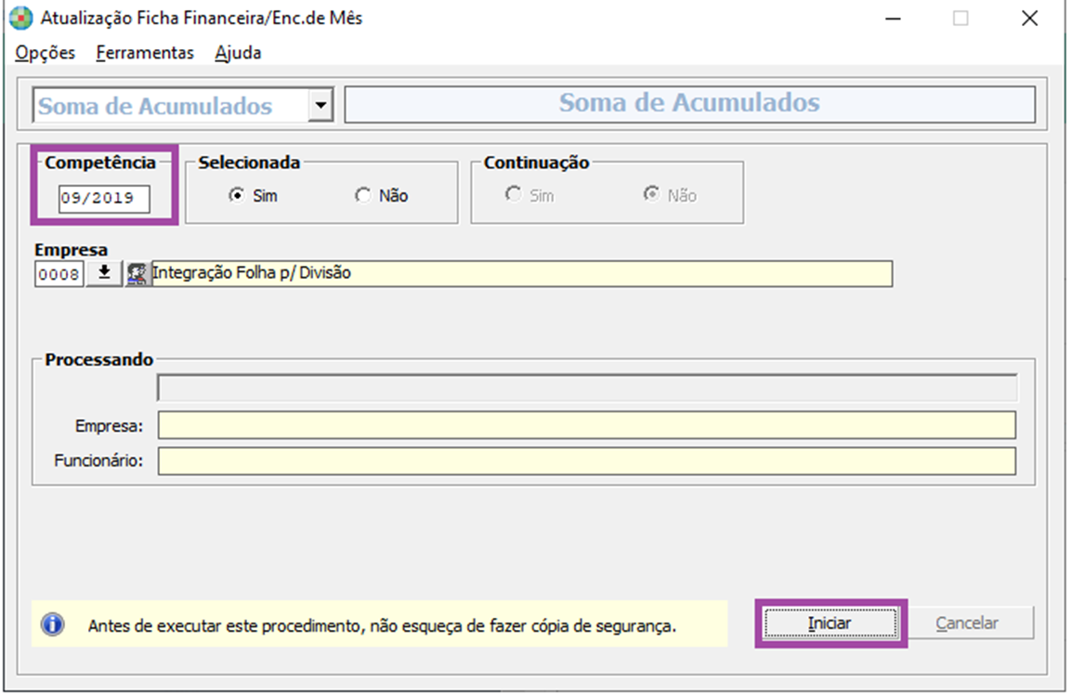The image size is (1072, 695).
Task: Click the large Soma de Acumulados heading banner
Action: point(690,104)
